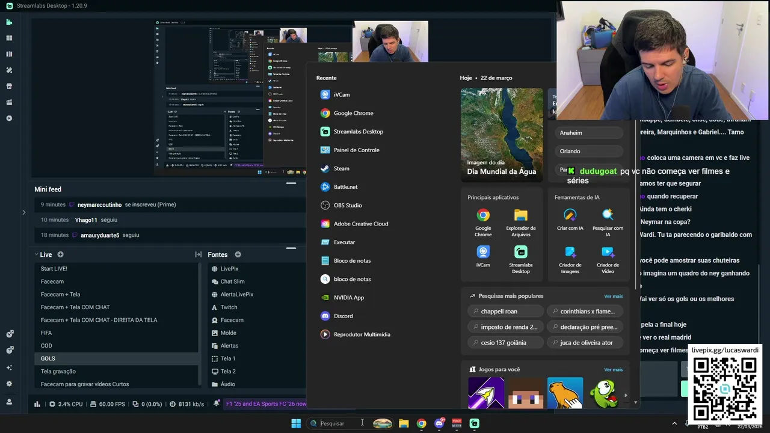Image resolution: width=770 pixels, height=433 pixels.
Task: Select the Facecam + Tela scene
Action: pyautogui.click(x=116, y=295)
